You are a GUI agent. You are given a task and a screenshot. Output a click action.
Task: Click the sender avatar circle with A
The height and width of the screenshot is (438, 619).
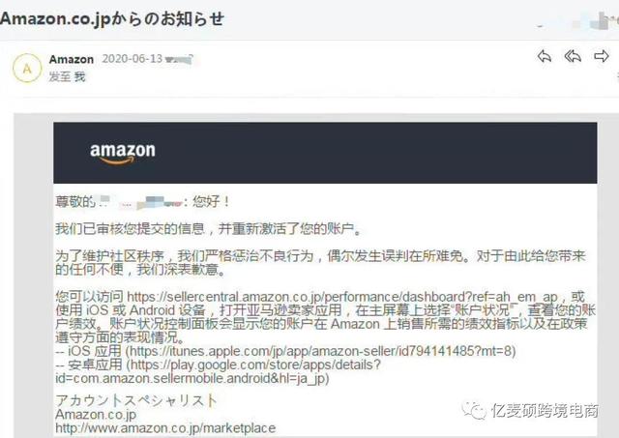coord(27,69)
